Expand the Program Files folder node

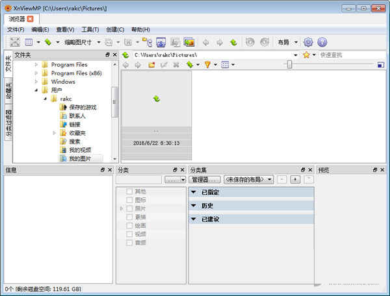36,65
